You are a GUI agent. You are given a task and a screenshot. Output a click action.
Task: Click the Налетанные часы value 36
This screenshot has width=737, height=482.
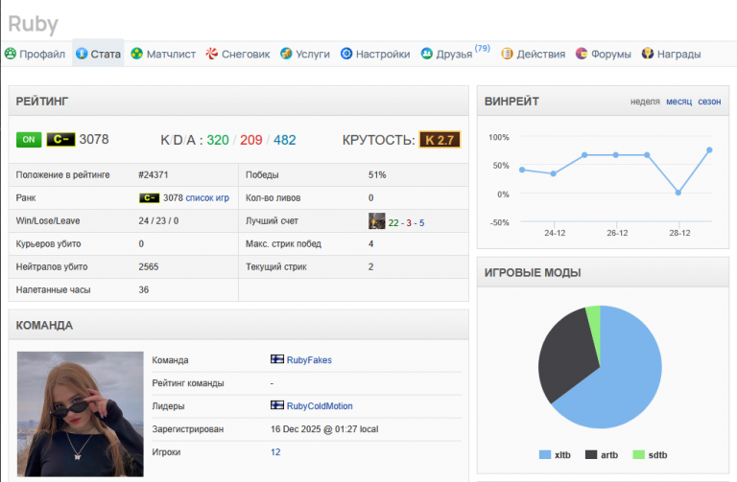pos(144,290)
